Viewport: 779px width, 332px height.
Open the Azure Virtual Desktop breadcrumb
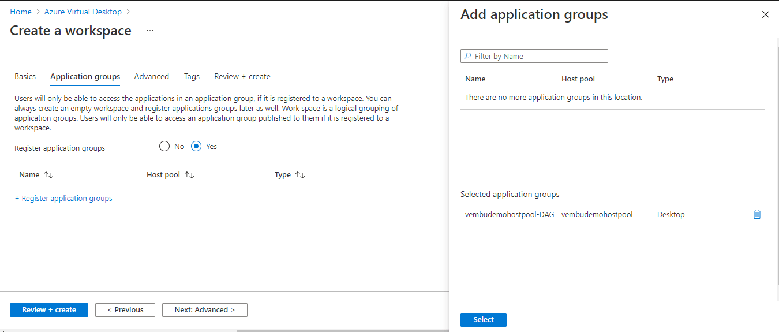click(x=83, y=12)
